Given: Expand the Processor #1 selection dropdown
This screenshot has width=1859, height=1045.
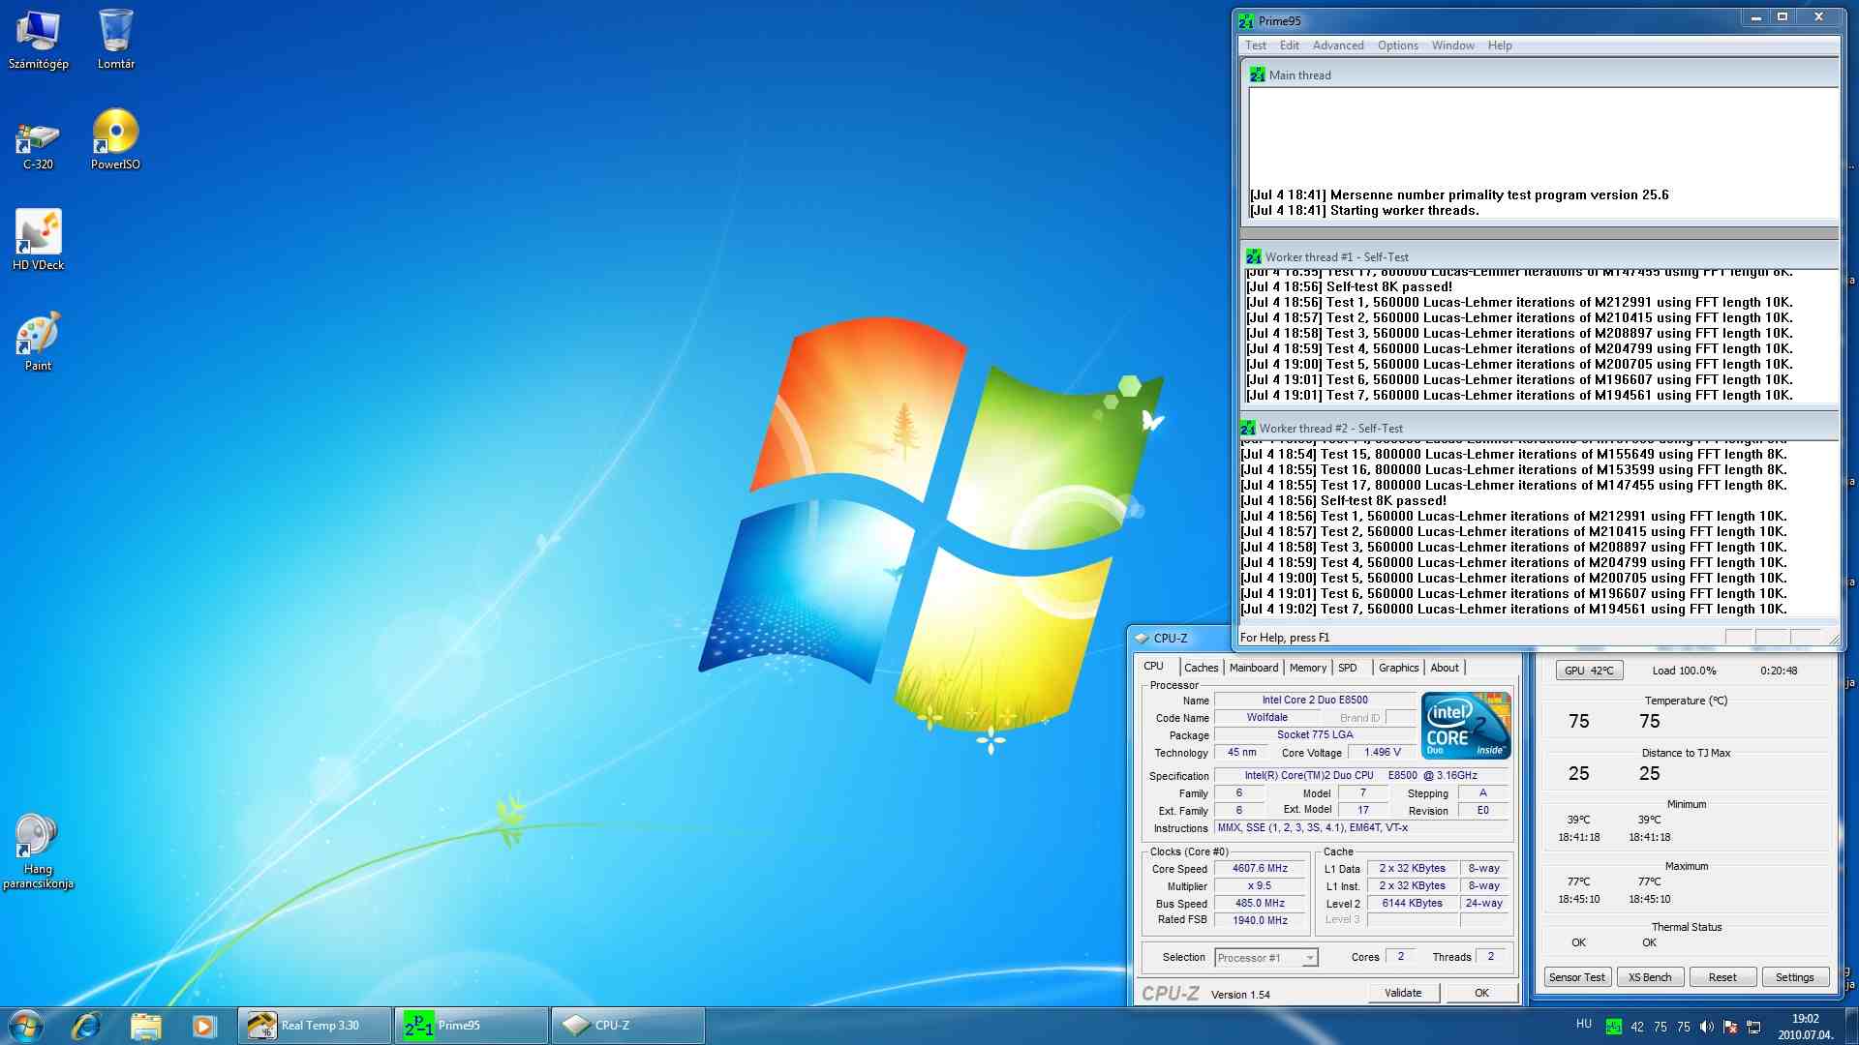Looking at the screenshot, I should (1309, 958).
